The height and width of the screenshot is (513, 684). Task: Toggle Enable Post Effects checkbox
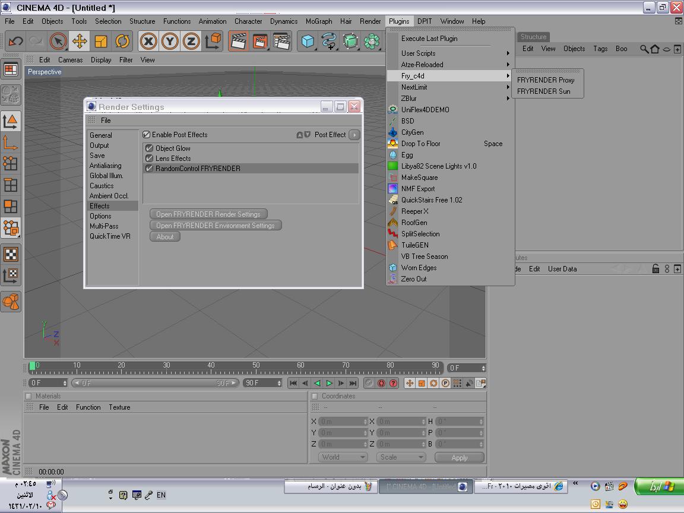[147, 135]
